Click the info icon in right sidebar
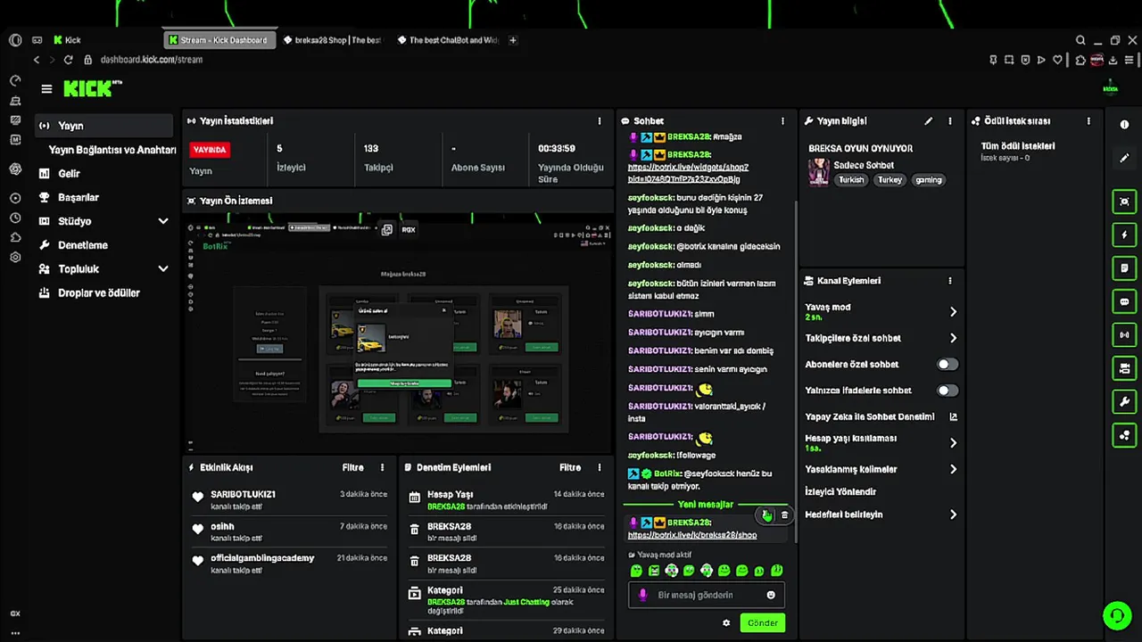Image resolution: width=1142 pixels, height=642 pixels. pos(1124,125)
